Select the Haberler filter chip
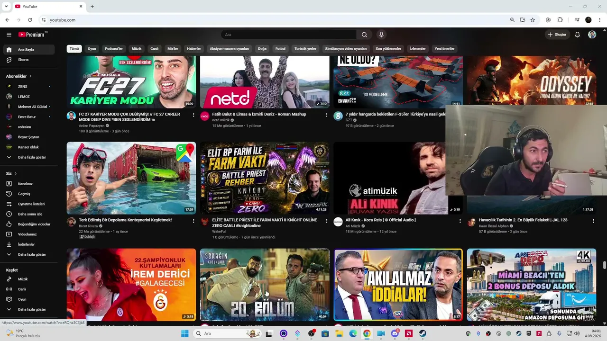 pyautogui.click(x=194, y=49)
